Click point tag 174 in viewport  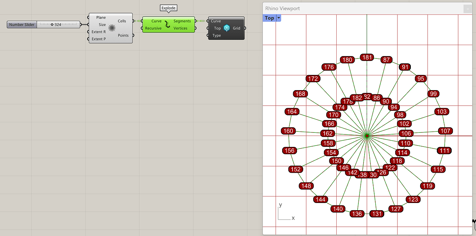pos(340,107)
